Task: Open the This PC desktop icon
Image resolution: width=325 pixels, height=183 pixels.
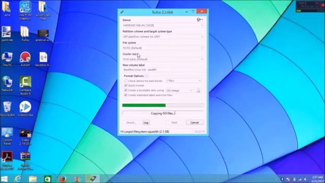Action: 7,59
